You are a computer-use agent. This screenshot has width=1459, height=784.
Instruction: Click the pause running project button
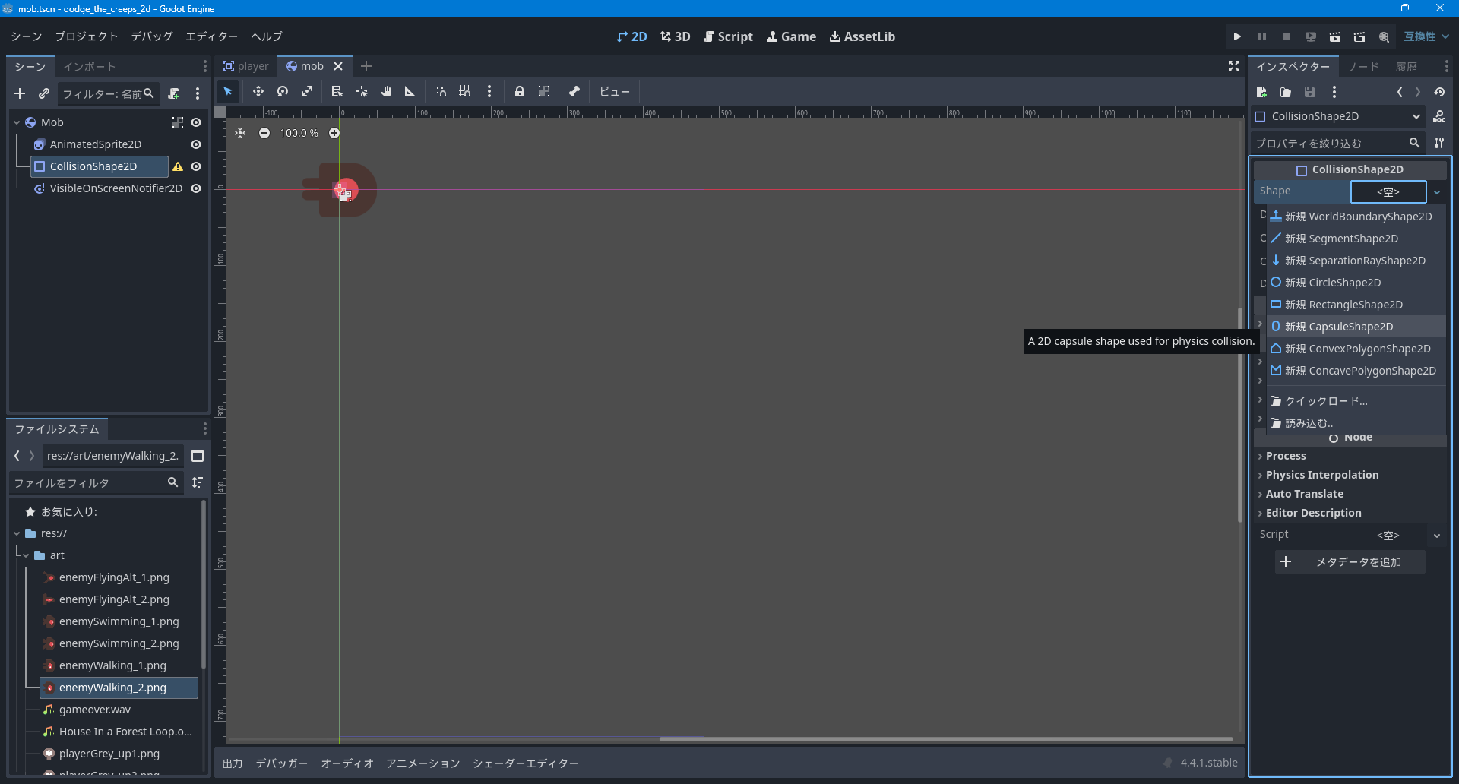[1261, 36]
